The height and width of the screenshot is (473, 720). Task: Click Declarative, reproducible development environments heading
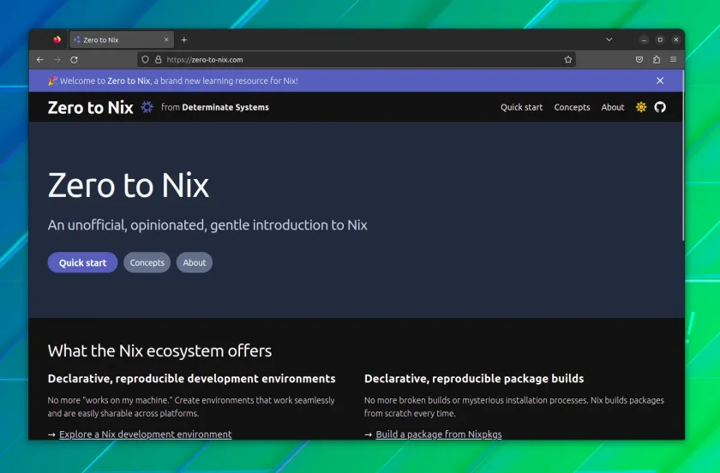pos(191,379)
